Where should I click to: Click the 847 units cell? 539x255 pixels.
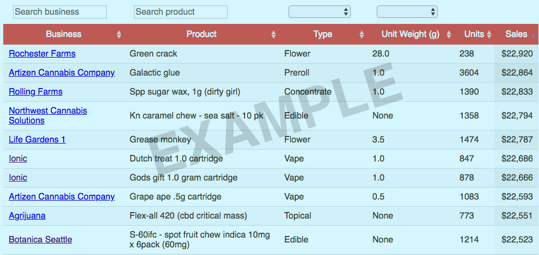[467, 159]
